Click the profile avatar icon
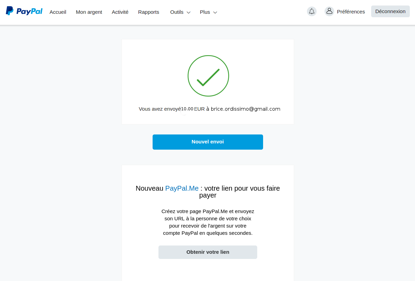The height and width of the screenshot is (281, 415). [329, 11]
